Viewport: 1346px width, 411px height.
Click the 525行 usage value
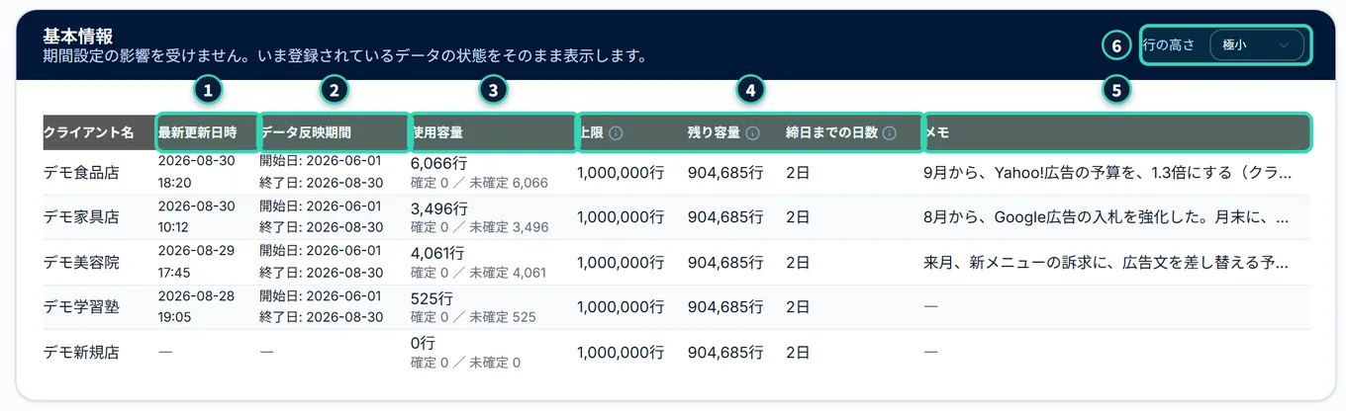[432, 298]
